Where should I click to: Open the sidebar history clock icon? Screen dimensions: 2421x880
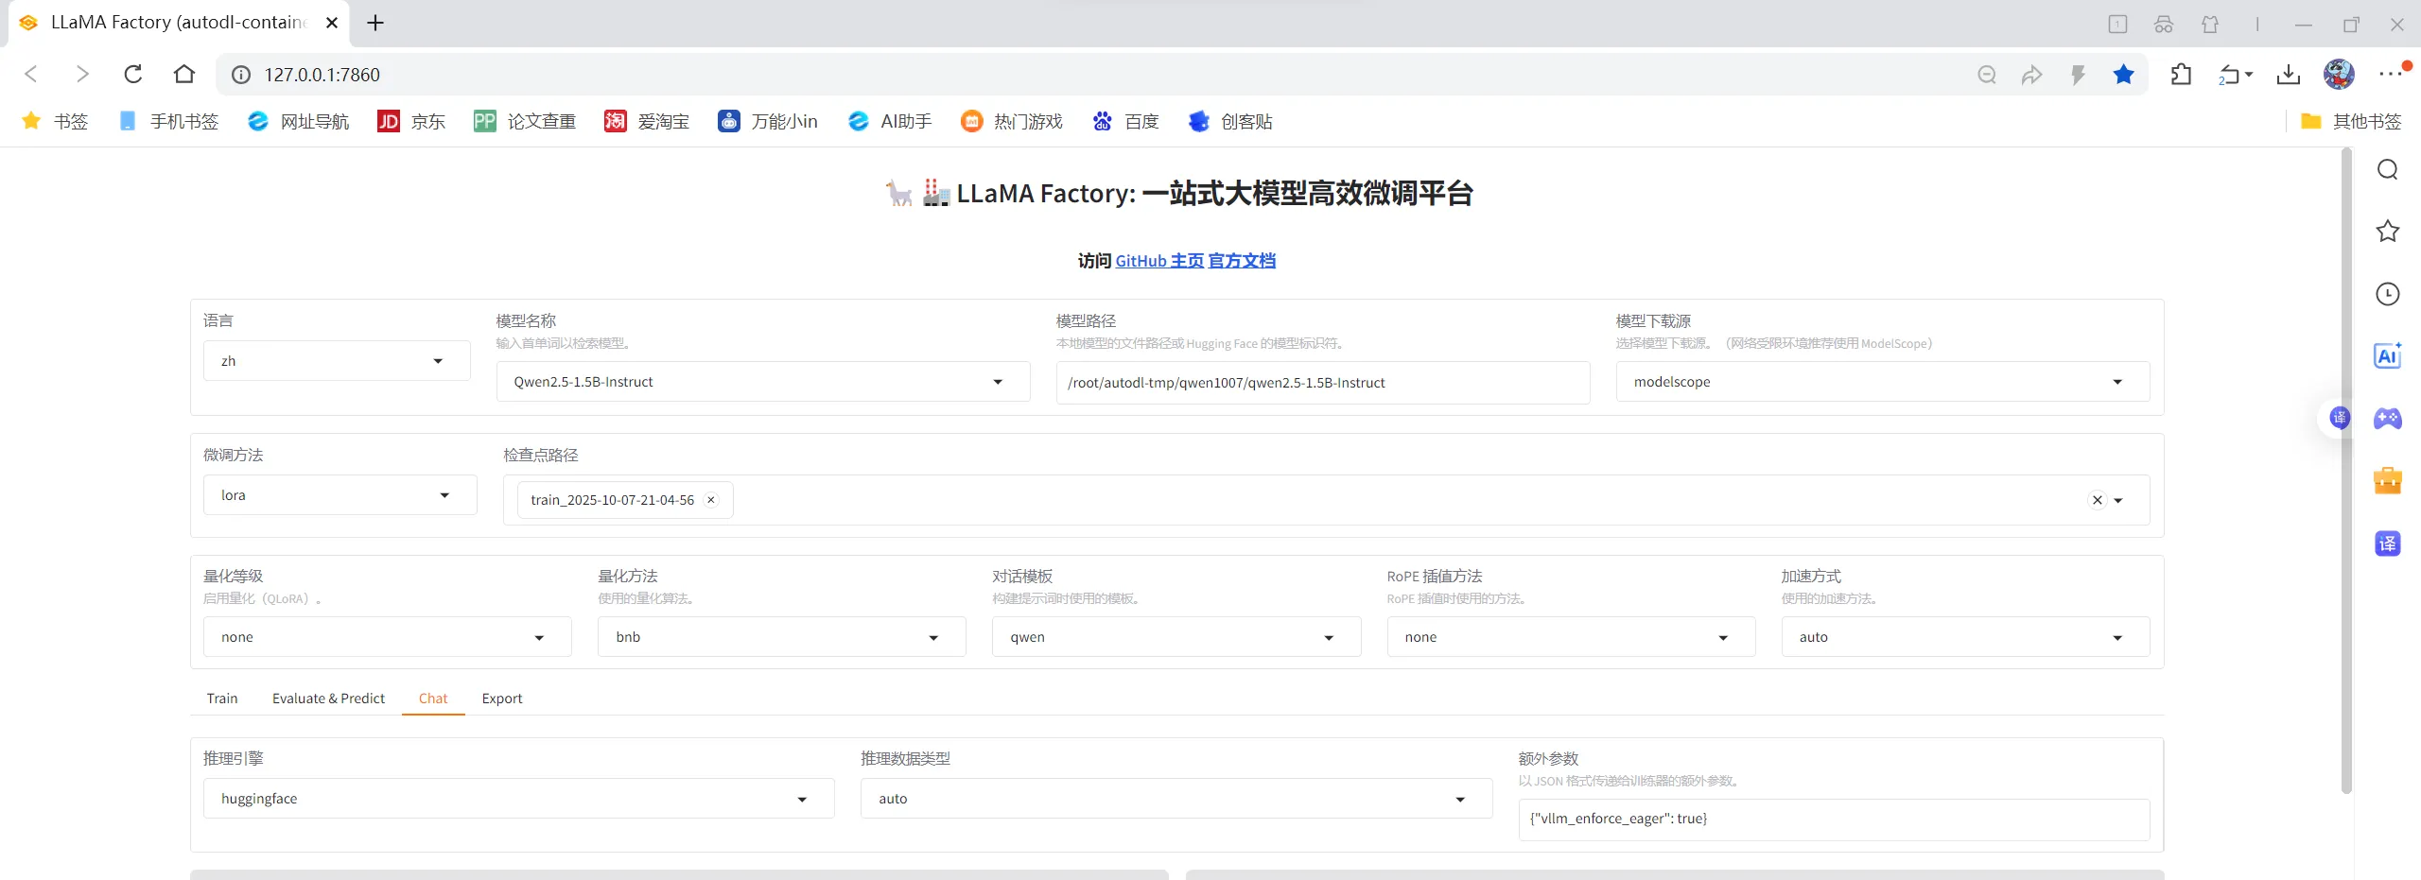point(2388,294)
